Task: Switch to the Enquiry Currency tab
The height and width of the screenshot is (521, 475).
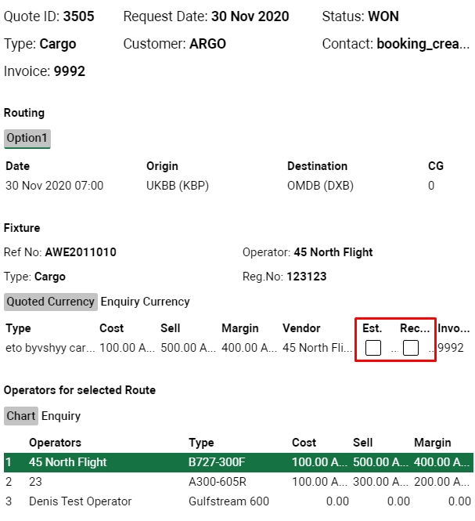Action: coord(145,302)
